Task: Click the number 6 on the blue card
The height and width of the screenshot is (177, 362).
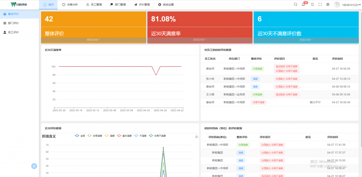Action: [259, 19]
